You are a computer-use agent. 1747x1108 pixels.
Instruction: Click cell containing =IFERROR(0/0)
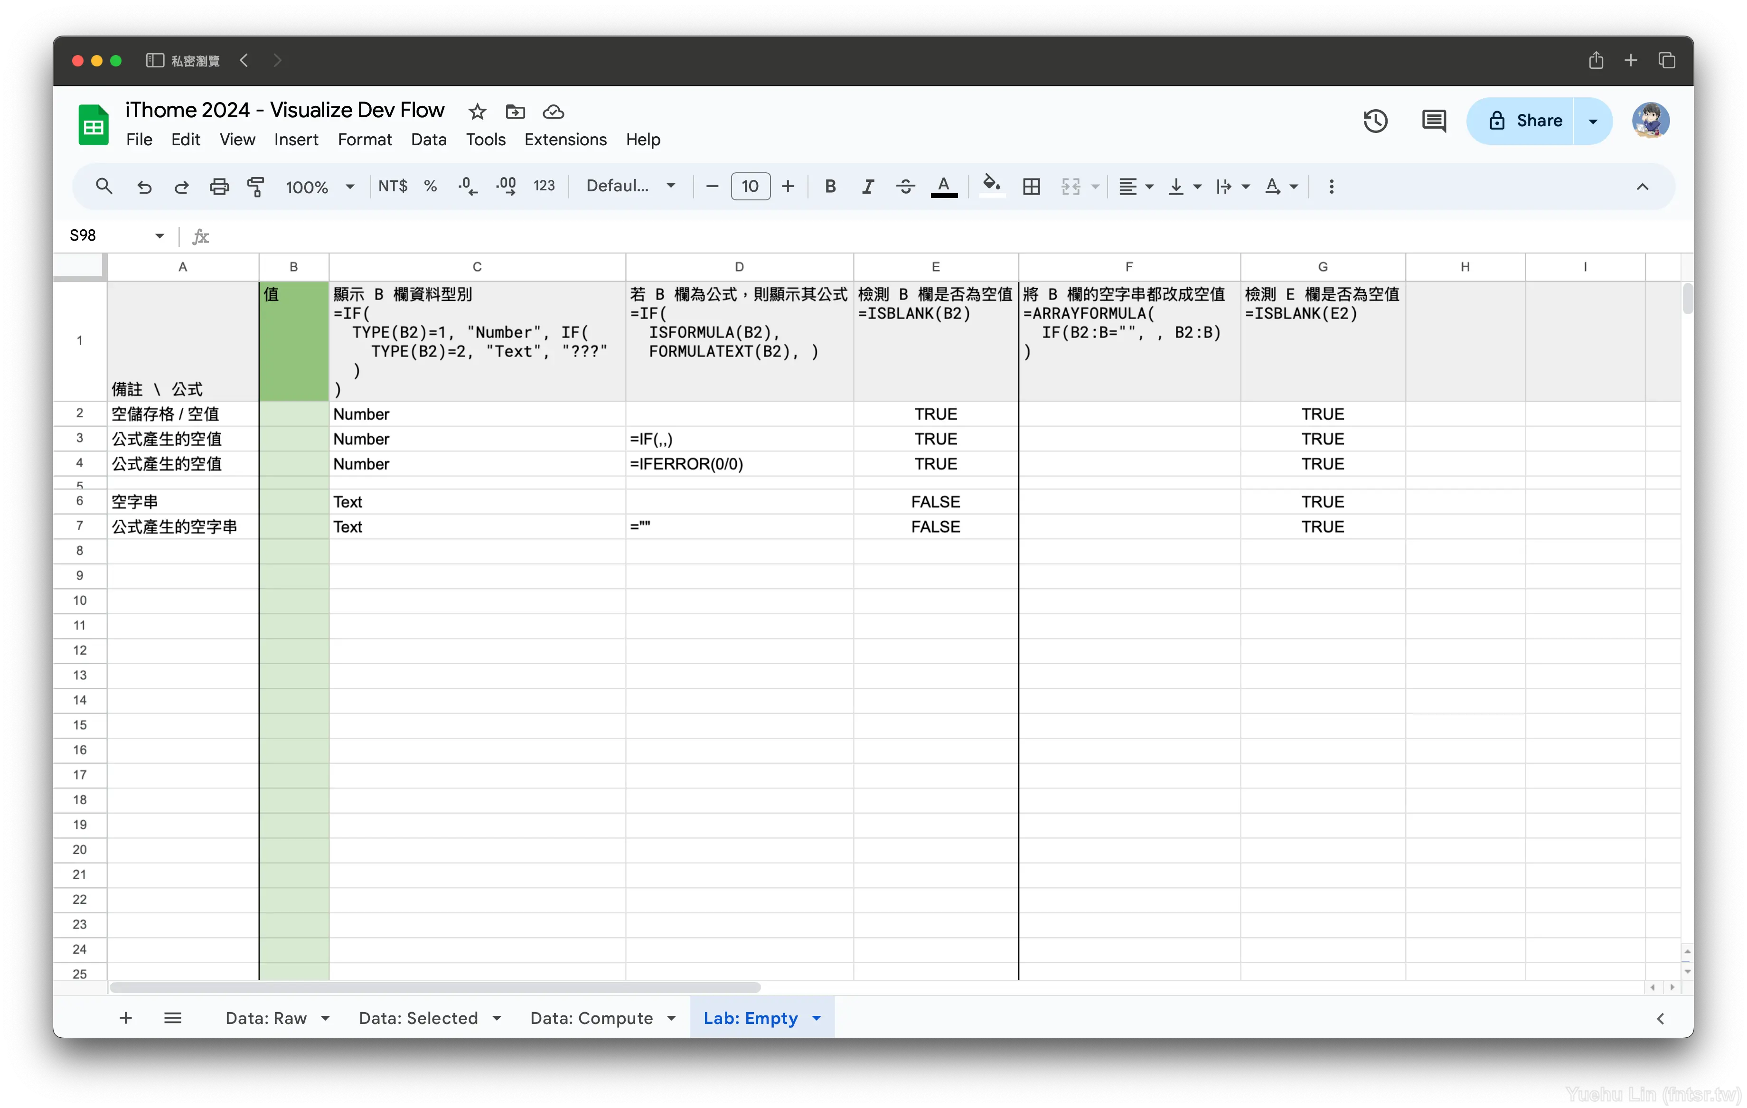pos(739,464)
